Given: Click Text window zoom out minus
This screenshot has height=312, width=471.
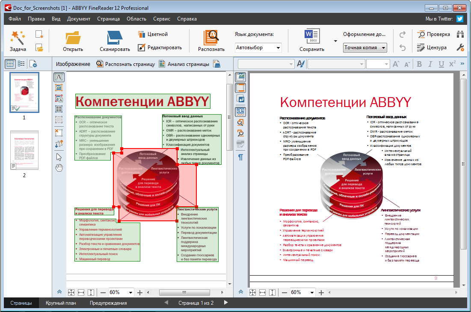Looking at the screenshot, I should [x=284, y=292].
